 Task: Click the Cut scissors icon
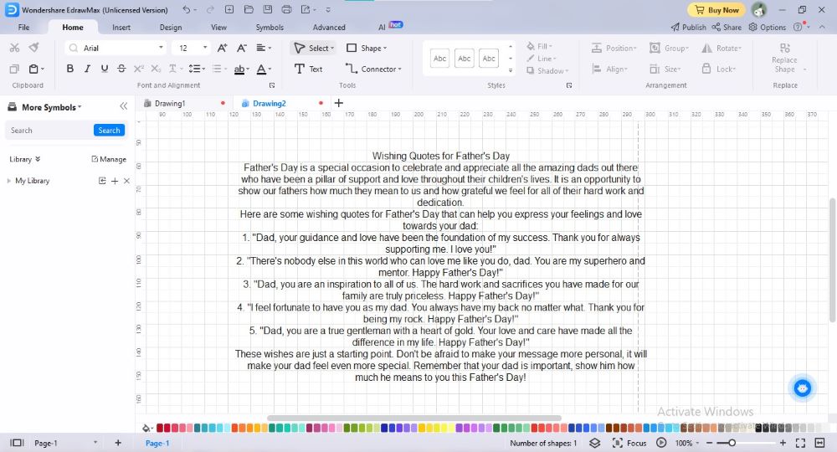point(14,48)
